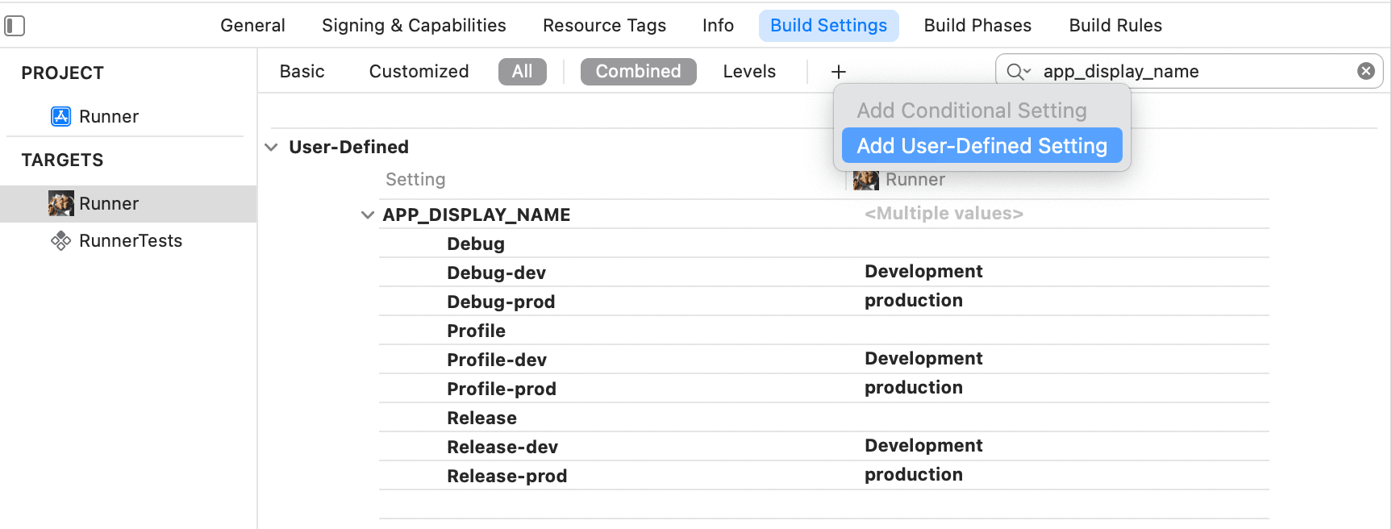Click the Runner project blueprint icon
1392x529 pixels.
[x=60, y=116]
